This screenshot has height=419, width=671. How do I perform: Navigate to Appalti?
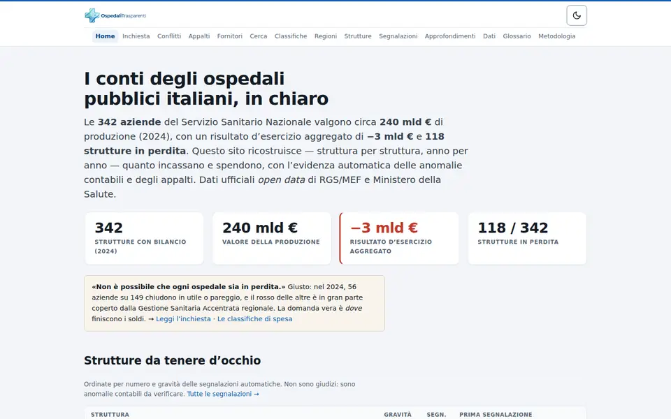(199, 36)
